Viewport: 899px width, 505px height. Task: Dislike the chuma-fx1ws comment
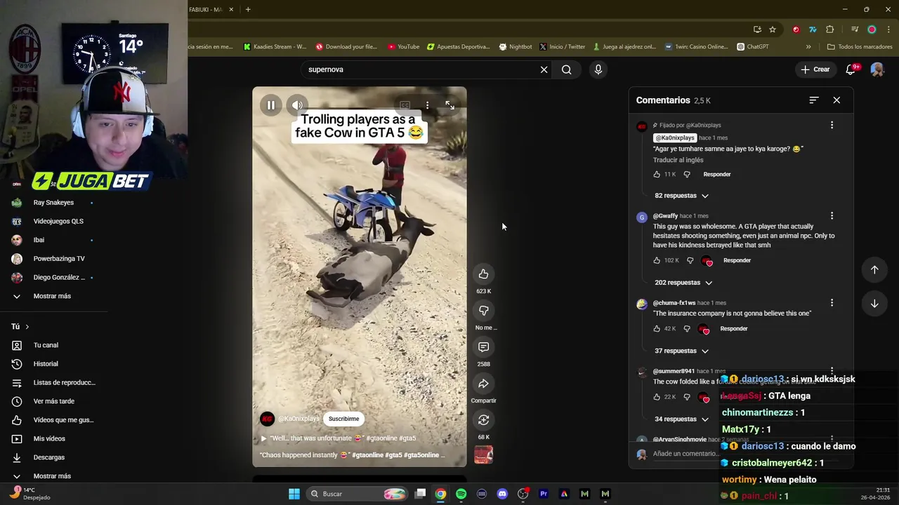(x=687, y=328)
